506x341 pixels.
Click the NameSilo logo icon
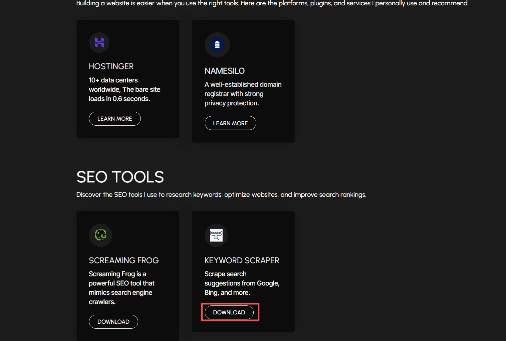pyautogui.click(x=217, y=45)
